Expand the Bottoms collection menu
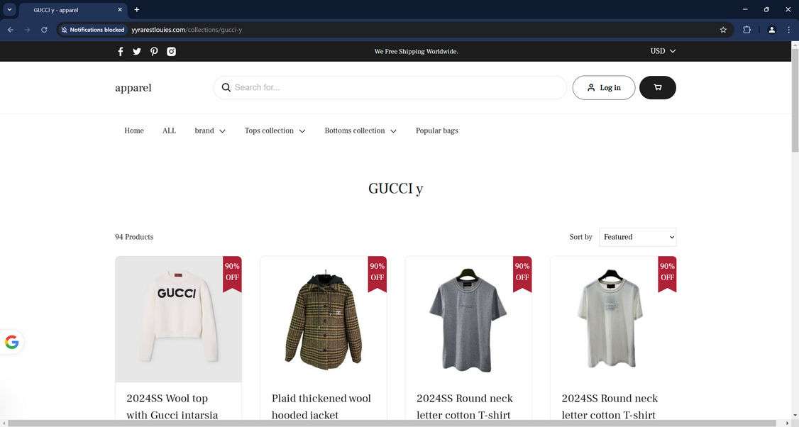799x427 pixels. [x=360, y=131]
